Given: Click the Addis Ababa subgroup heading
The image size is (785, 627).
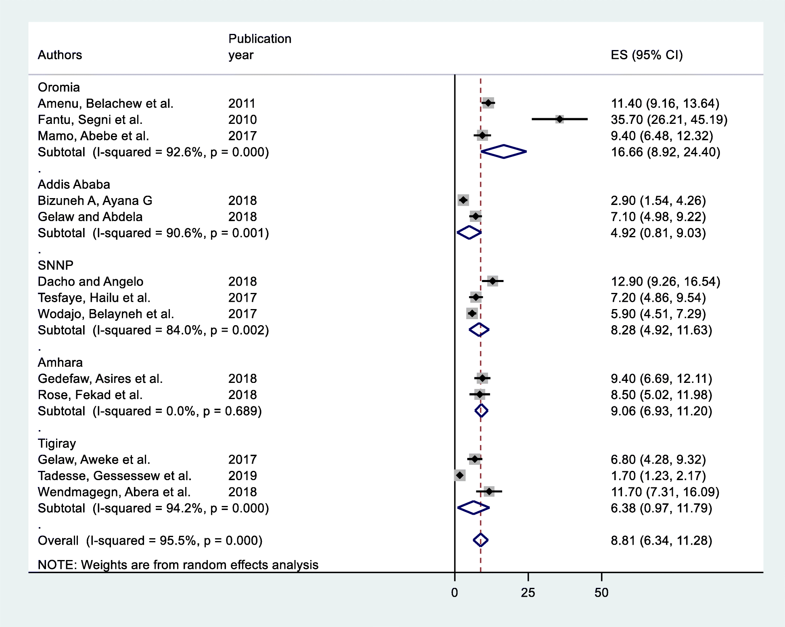Looking at the screenshot, I should 74,184.
